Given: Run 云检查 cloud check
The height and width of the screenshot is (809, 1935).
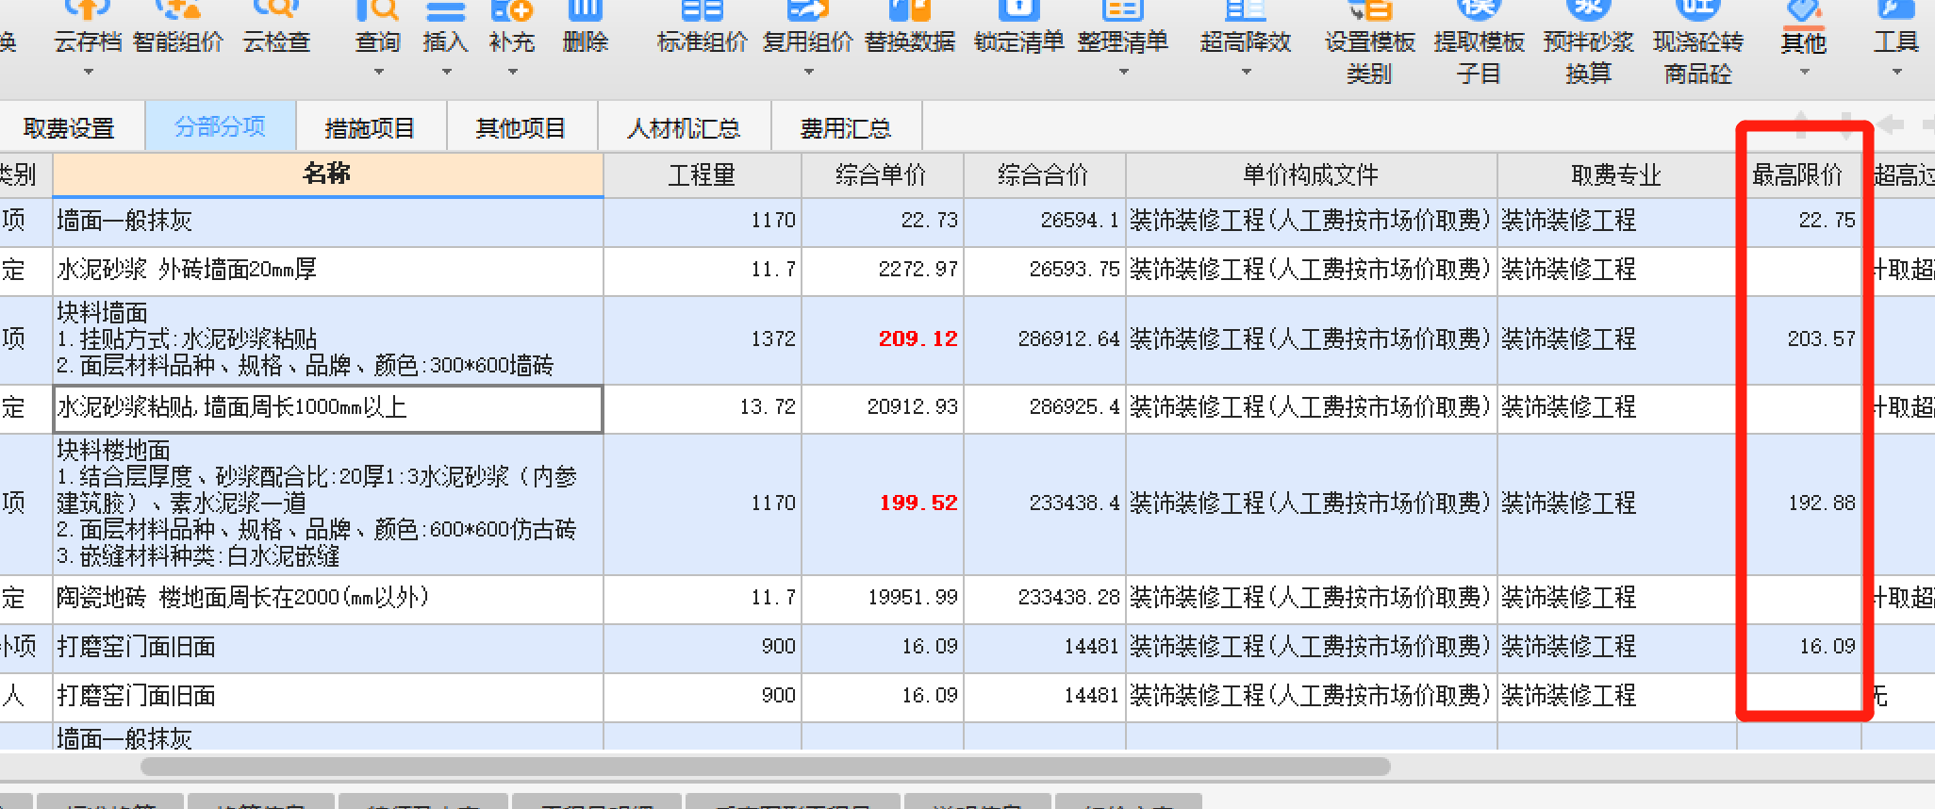Looking at the screenshot, I should pyautogui.click(x=276, y=28).
